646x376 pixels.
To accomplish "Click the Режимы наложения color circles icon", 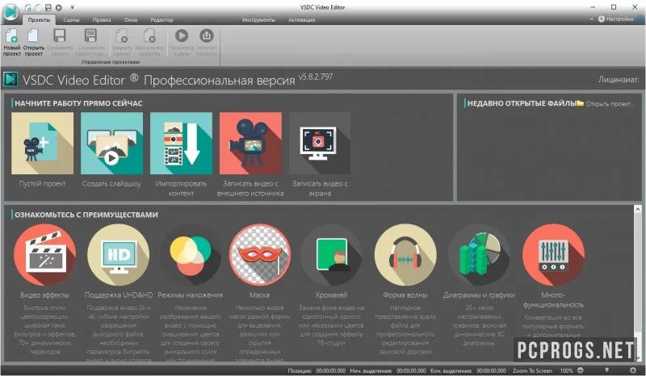I will (x=191, y=255).
